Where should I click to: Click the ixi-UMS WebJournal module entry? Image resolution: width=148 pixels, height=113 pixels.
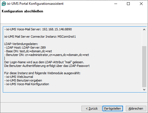point(19,77)
